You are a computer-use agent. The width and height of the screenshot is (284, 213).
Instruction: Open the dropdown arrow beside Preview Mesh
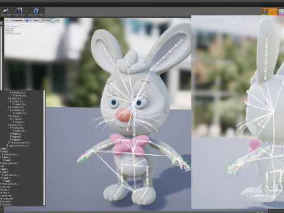click(x=26, y=11)
